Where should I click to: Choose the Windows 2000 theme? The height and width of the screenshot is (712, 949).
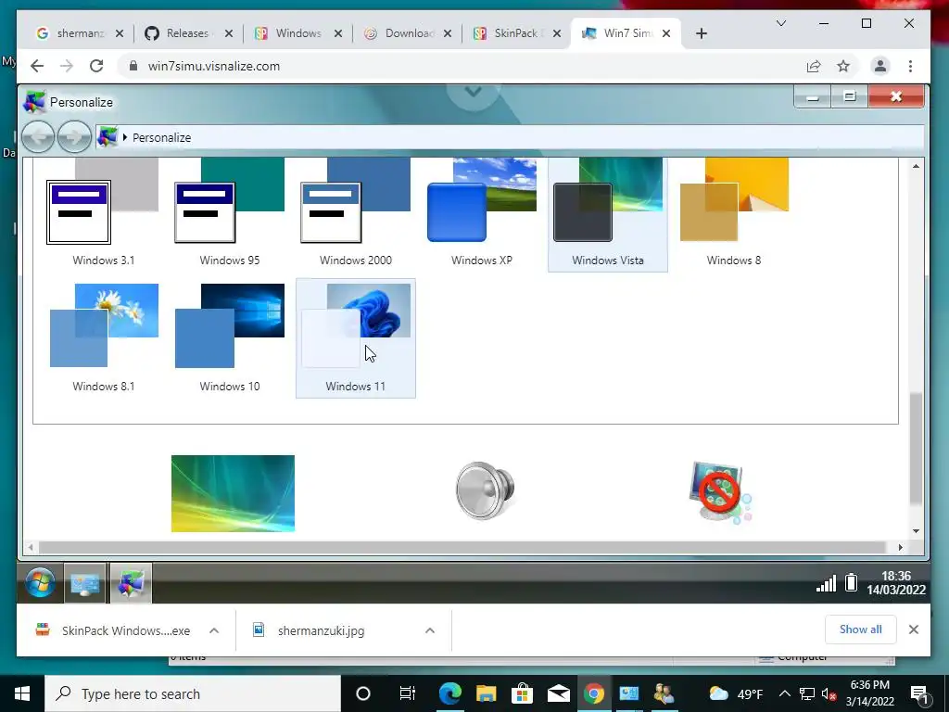pyautogui.click(x=355, y=213)
